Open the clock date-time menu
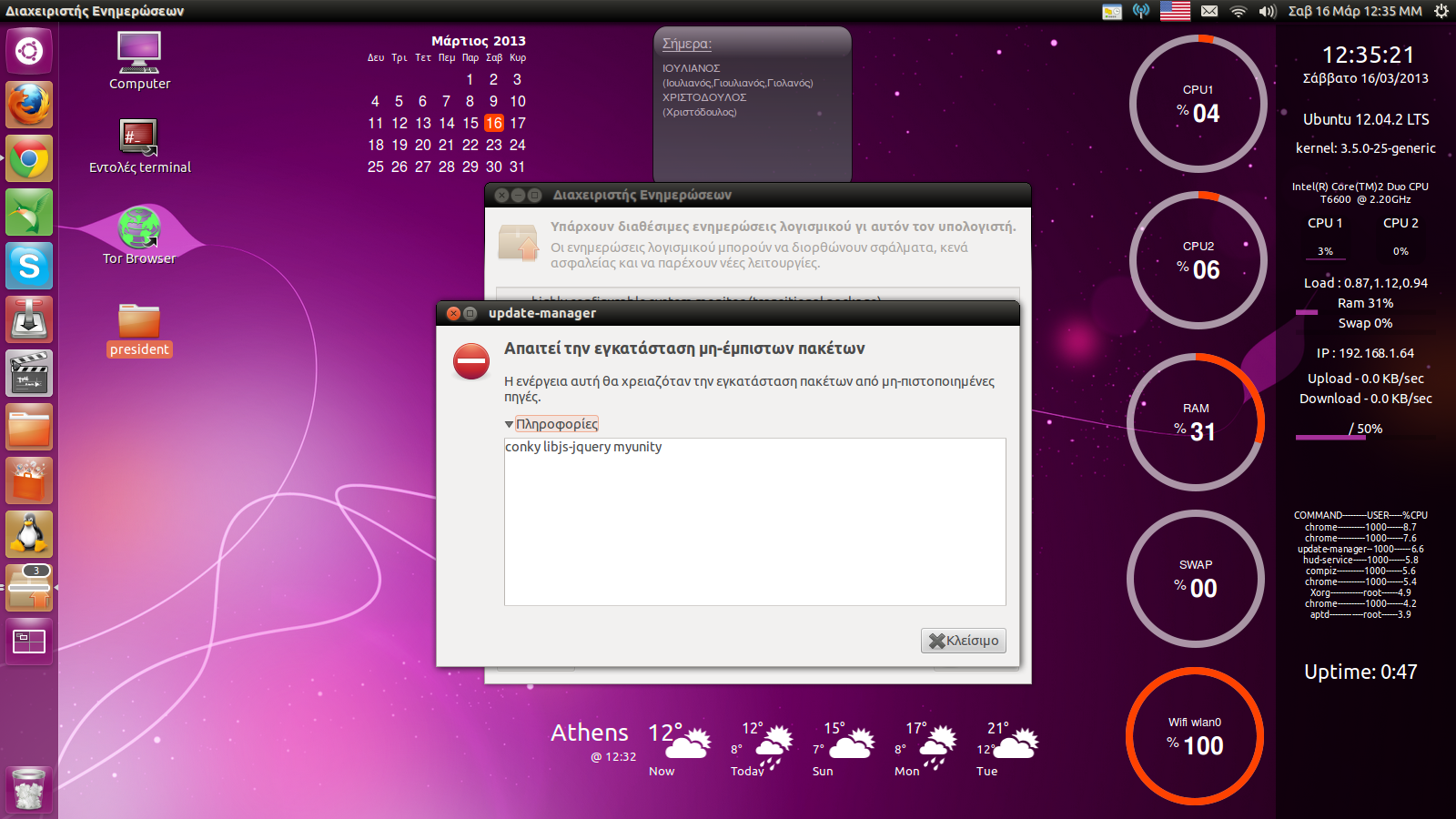 tap(1354, 11)
